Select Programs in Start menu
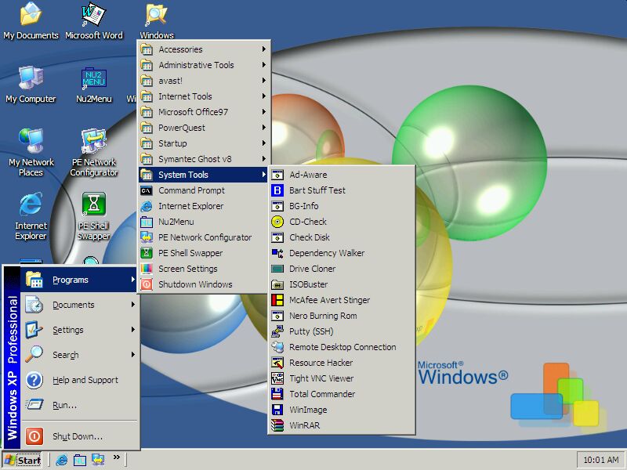The height and width of the screenshot is (470, 627). pyautogui.click(x=80, y=280)
